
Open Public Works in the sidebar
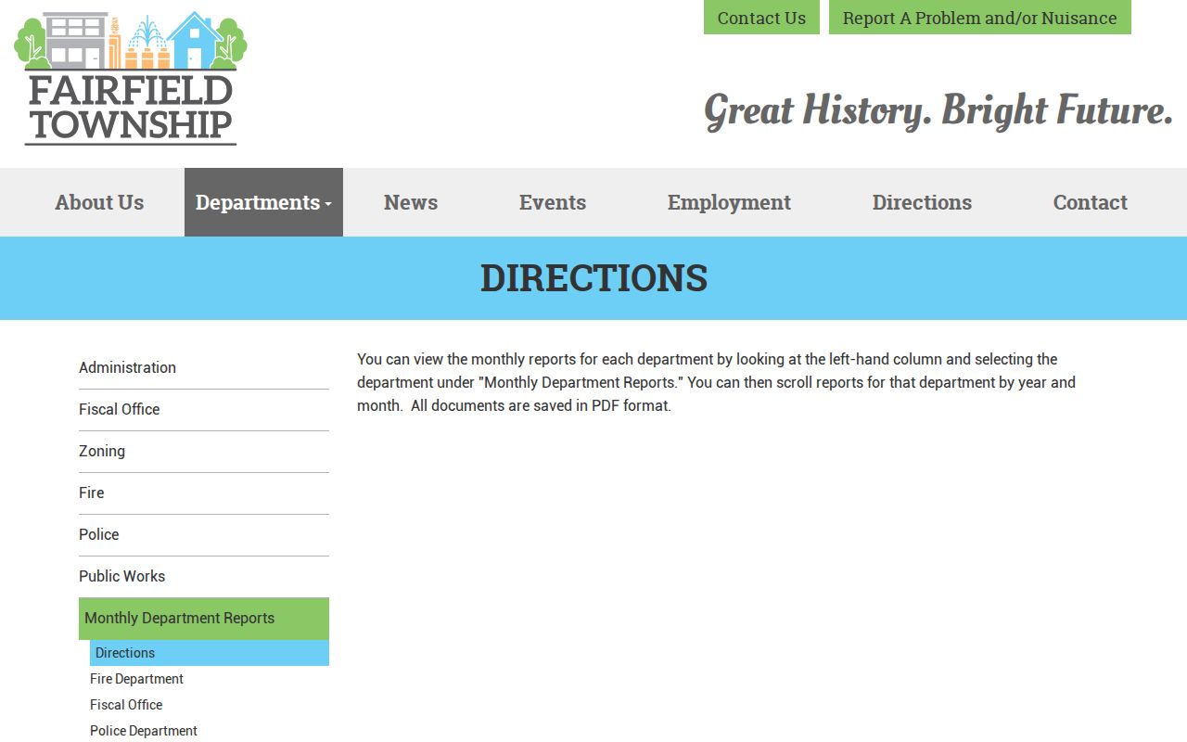click(x=204, y=577)
